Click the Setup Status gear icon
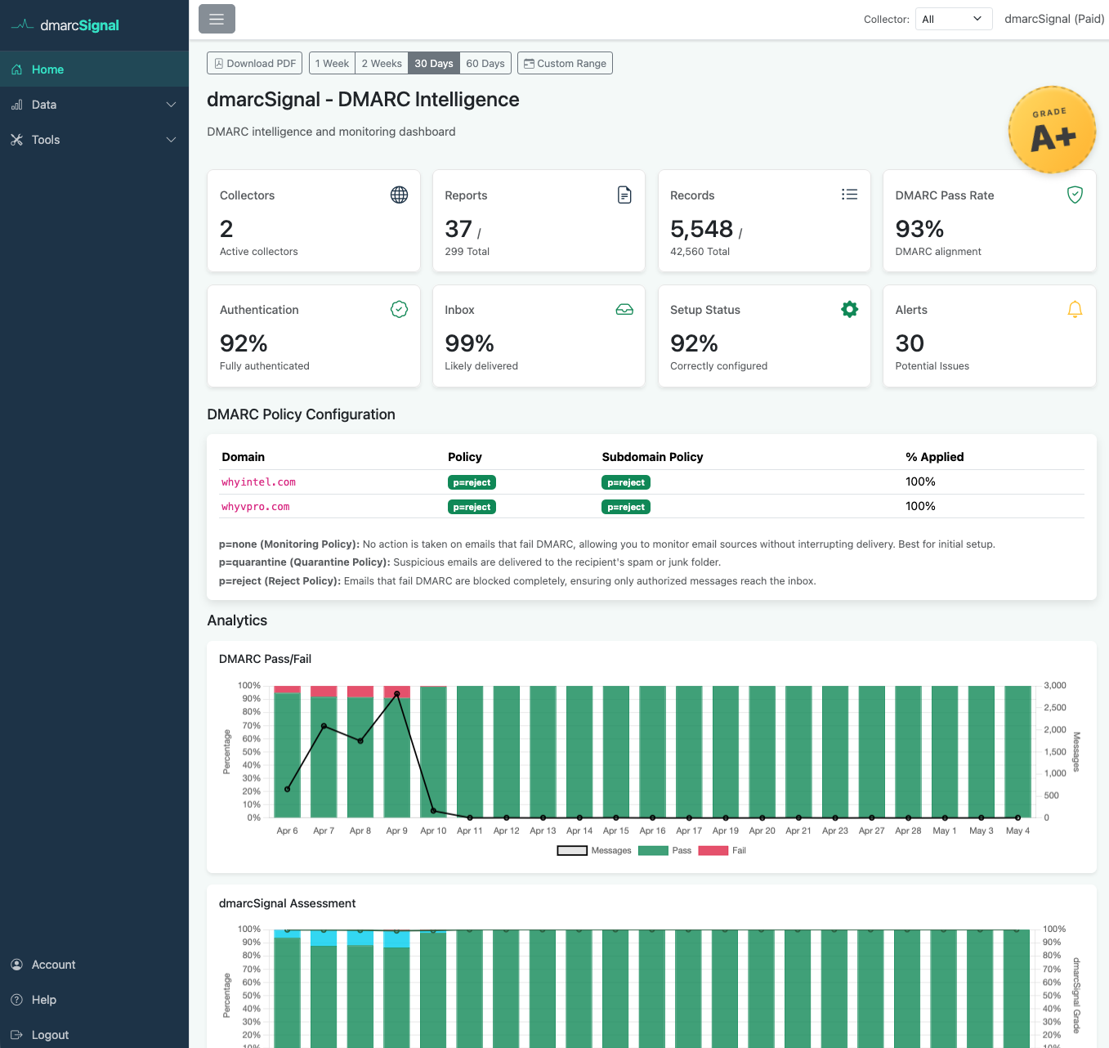1109x1048 pixels. [x=850, y=309]
